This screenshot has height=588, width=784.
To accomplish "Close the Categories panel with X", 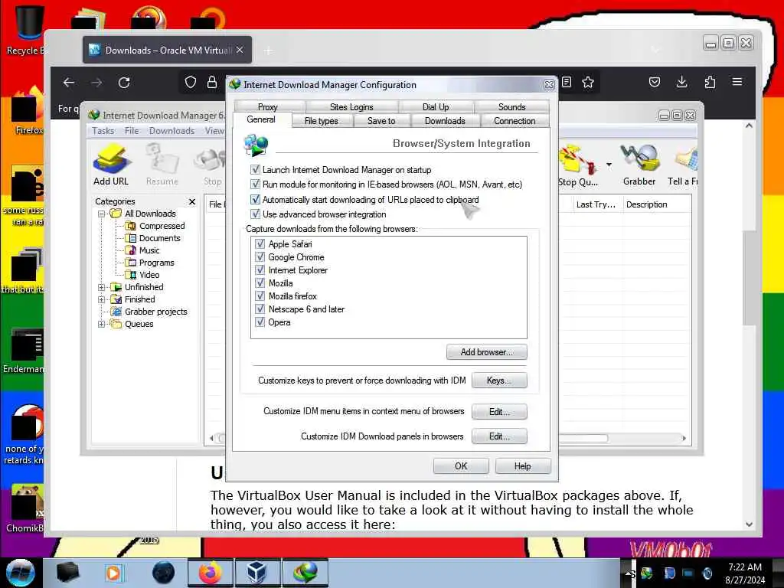I will [x=192, y=201].
